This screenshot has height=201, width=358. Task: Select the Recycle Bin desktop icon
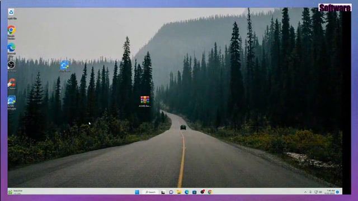click(x=11, y=14)
